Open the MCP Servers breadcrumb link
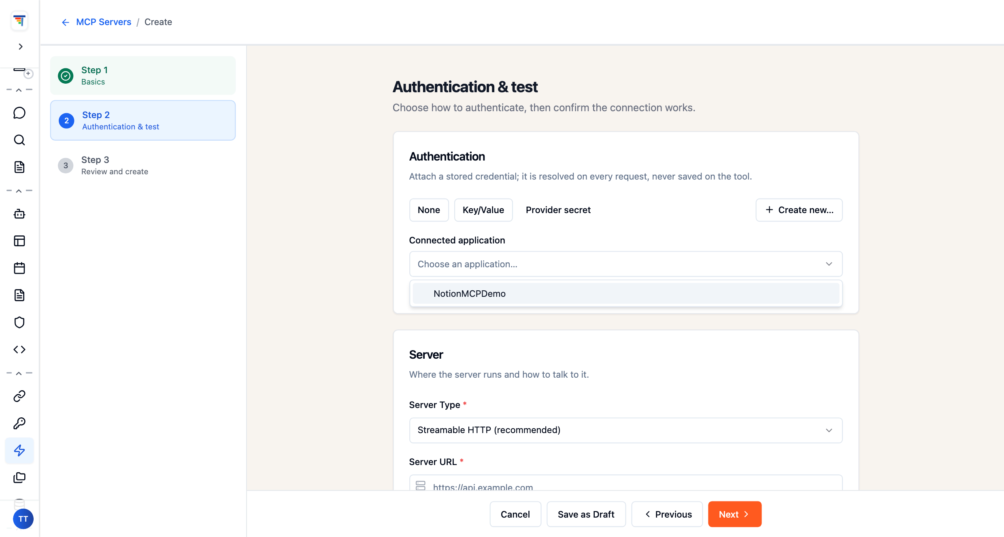Viewport: 1004px width, 537px height. 104,22
